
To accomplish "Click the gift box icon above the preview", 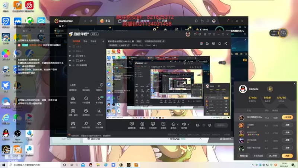I will [x=201, y=43].
